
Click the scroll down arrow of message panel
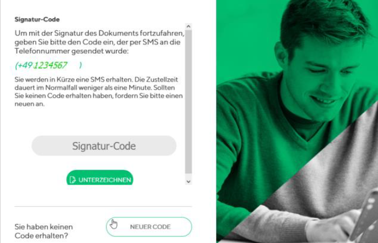189,181
